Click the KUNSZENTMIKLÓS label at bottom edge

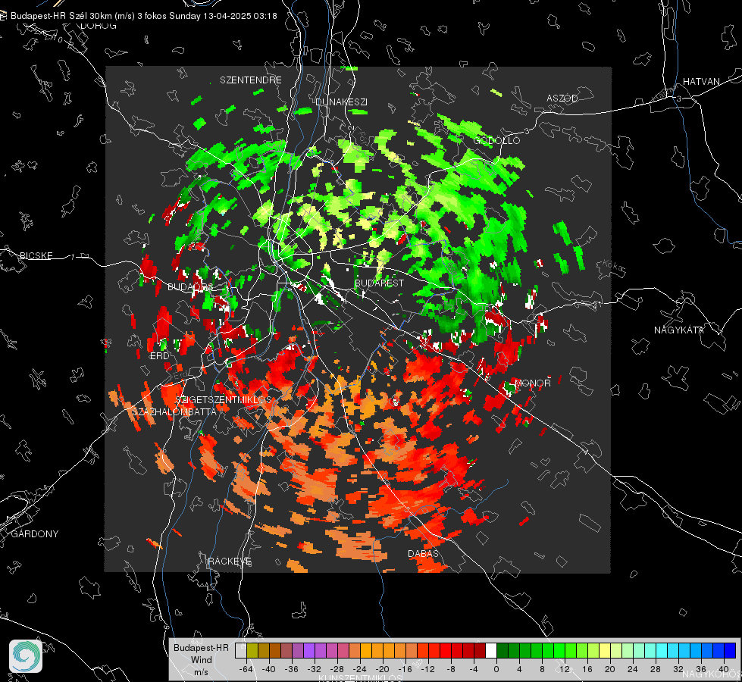[x=360, y=677]
